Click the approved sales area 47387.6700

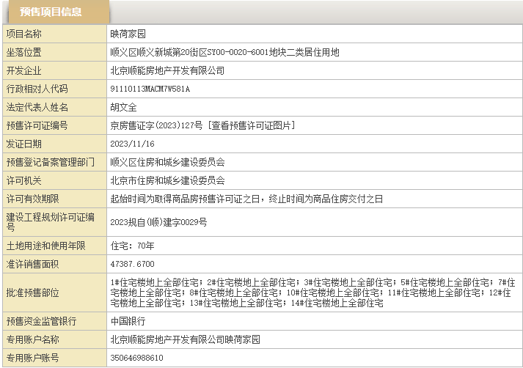click(x=132, y=263)
